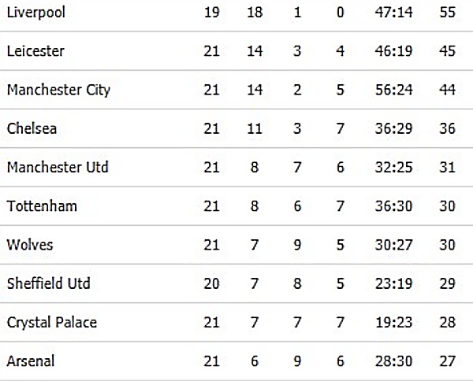Open Manchester Utd team entry
This screenshot has width=473, height=381.
pyautogui.click(x=58, y=167)
